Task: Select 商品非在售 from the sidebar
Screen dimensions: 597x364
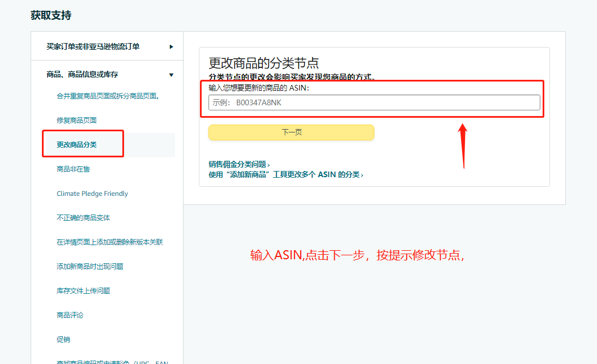Action: tap(72, 169)
